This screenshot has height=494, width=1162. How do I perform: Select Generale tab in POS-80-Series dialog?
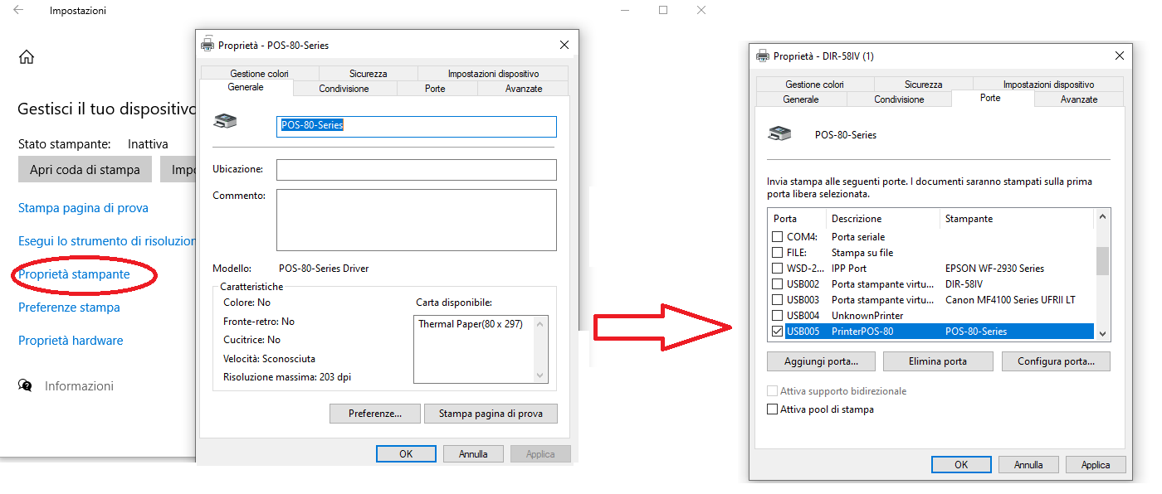pos(246,87)
